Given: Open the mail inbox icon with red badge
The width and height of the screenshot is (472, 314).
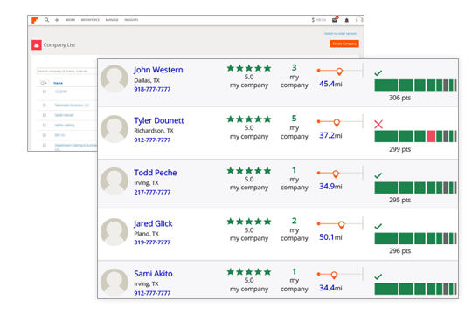Looking at the screenshot, I should click(335, 20).
